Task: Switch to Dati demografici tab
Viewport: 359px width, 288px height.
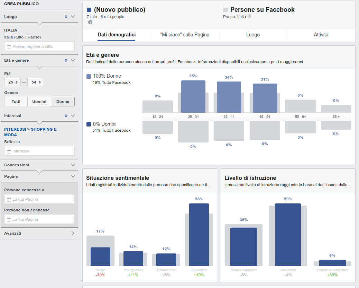Action: [117, 35]
